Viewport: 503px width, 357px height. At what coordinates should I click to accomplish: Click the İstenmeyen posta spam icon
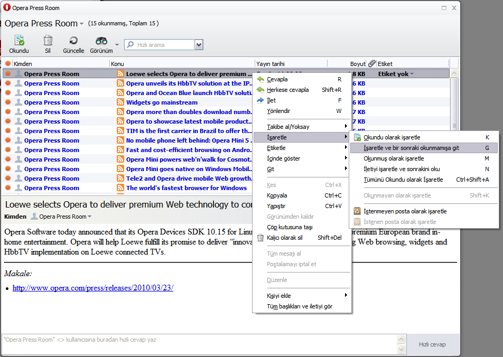coord(357,211)
